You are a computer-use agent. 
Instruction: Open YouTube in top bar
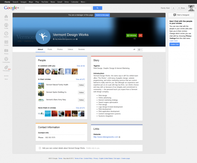(45, 2)
